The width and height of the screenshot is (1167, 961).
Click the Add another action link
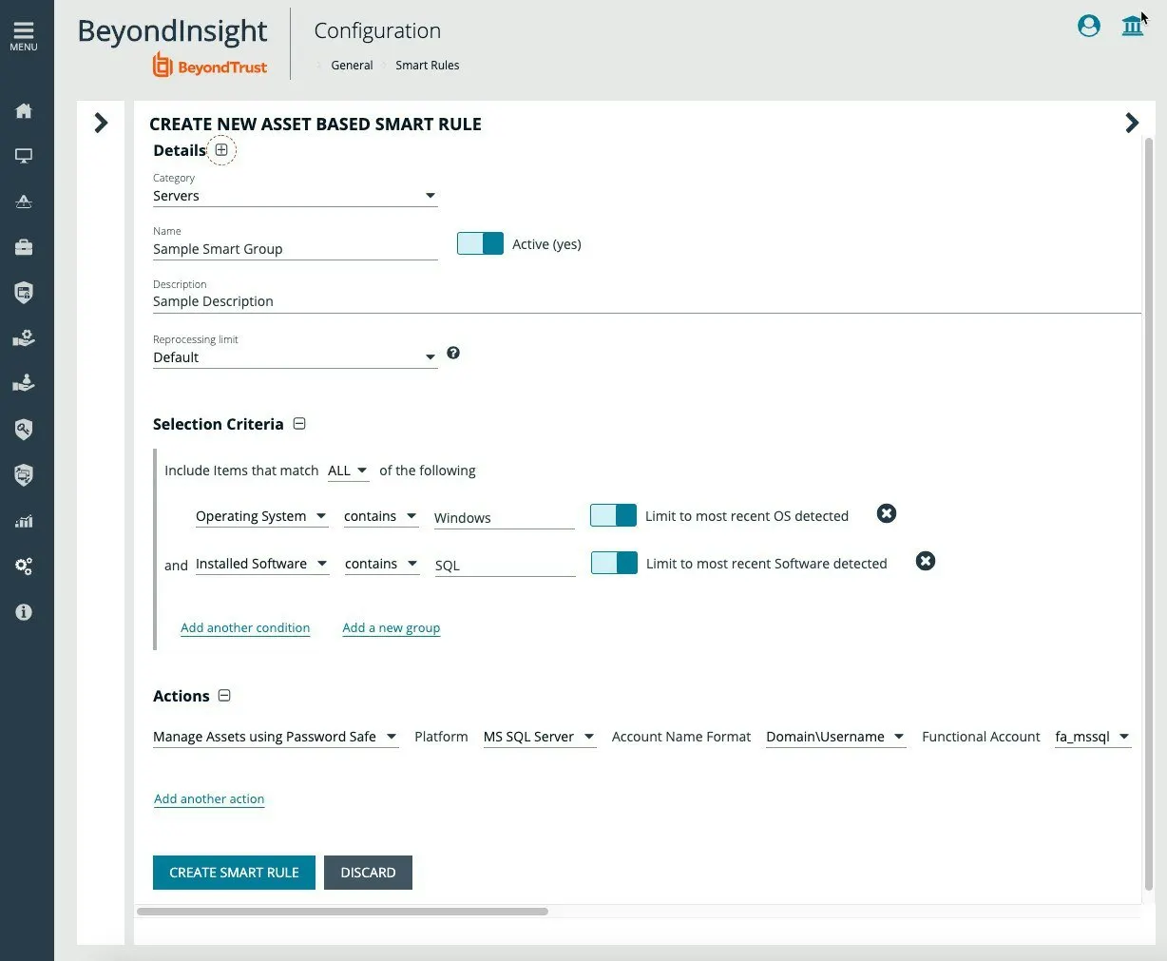click(209, 799)
